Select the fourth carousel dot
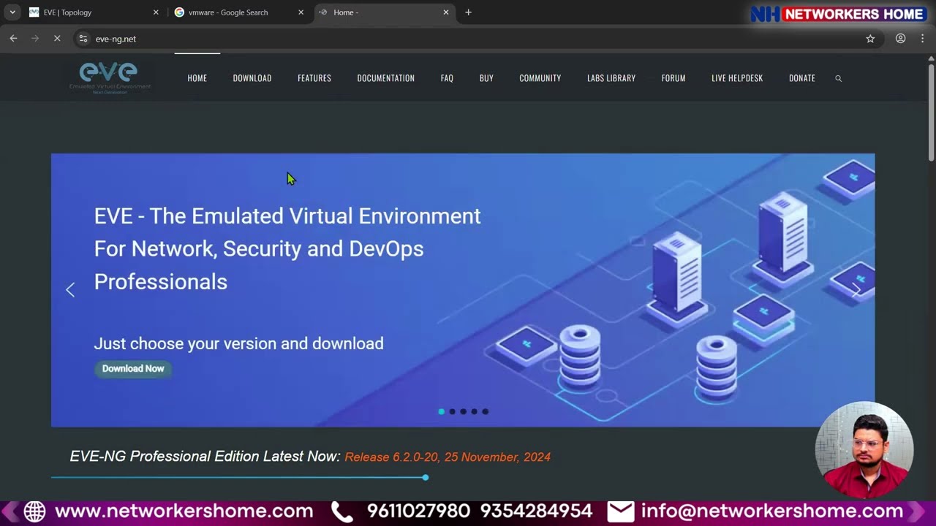 coord(474,411)
